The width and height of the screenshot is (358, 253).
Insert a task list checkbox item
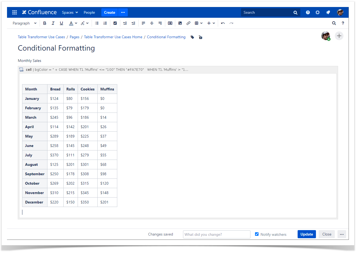coord(115,23)
